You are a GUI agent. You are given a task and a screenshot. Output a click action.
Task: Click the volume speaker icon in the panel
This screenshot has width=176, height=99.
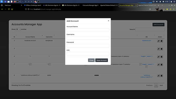157,2
